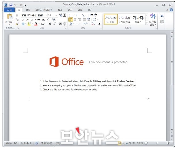Toggle Align Left paragraph alignment
This screenshot has width=179, height=149.
(x=71, y=20)
